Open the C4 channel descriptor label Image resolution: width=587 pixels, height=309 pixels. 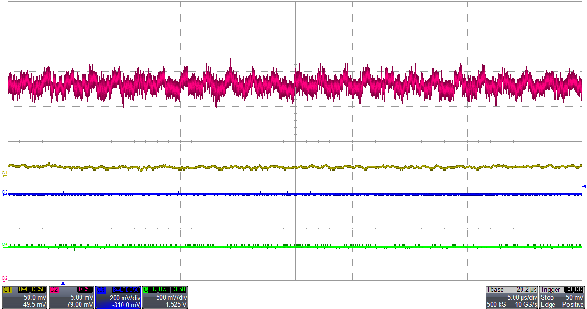(x=145, y=290)
